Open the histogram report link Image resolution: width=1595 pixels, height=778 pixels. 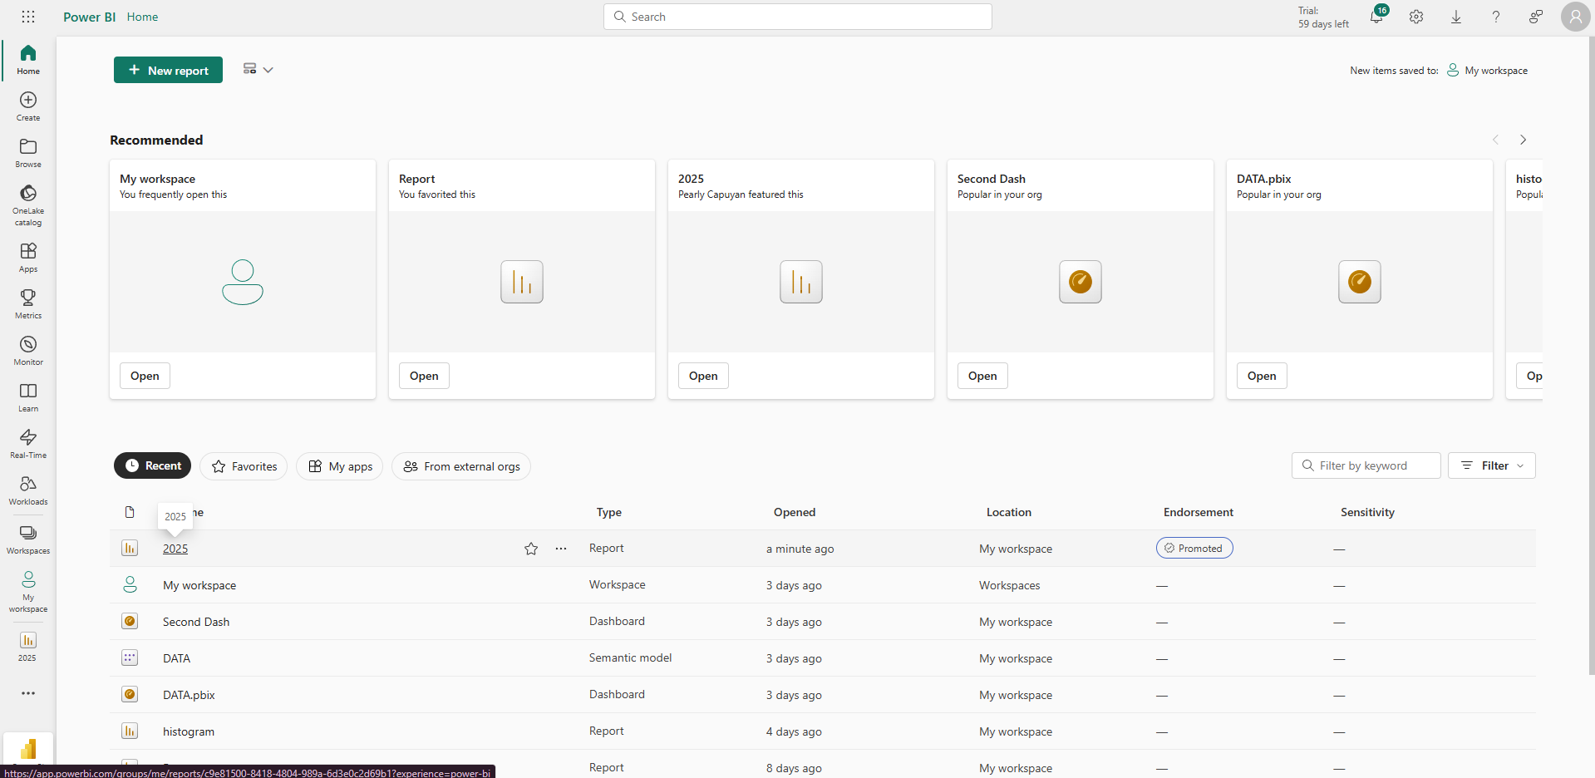(x=189, y=731)
